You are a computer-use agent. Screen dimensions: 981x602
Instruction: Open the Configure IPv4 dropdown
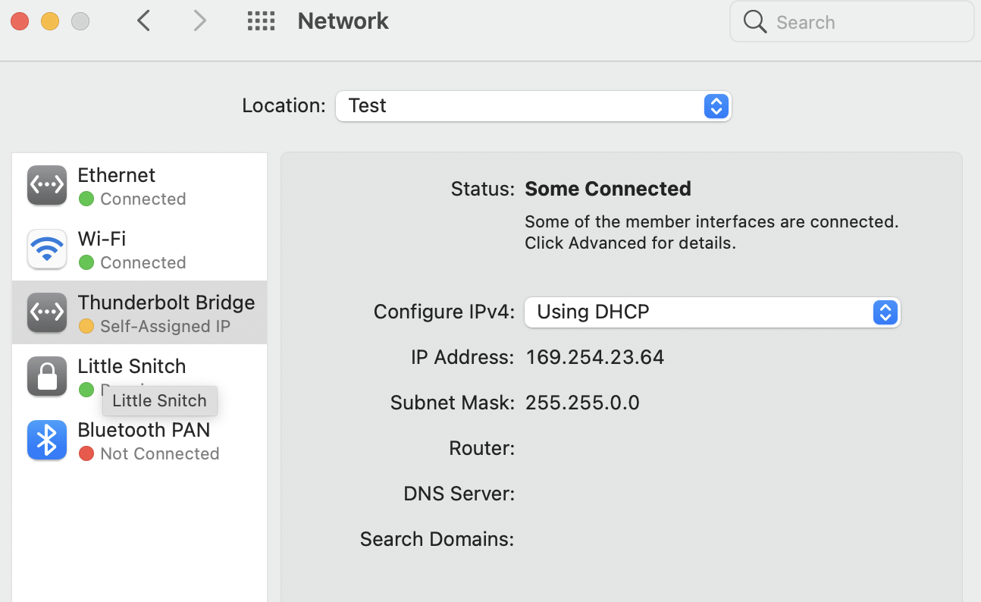pos(712,312)
